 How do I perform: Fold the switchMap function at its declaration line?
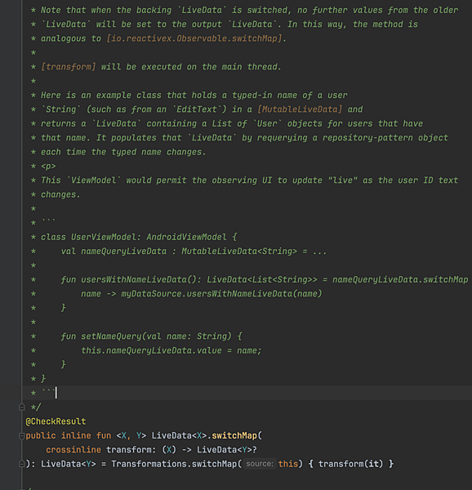pos(21,435)
